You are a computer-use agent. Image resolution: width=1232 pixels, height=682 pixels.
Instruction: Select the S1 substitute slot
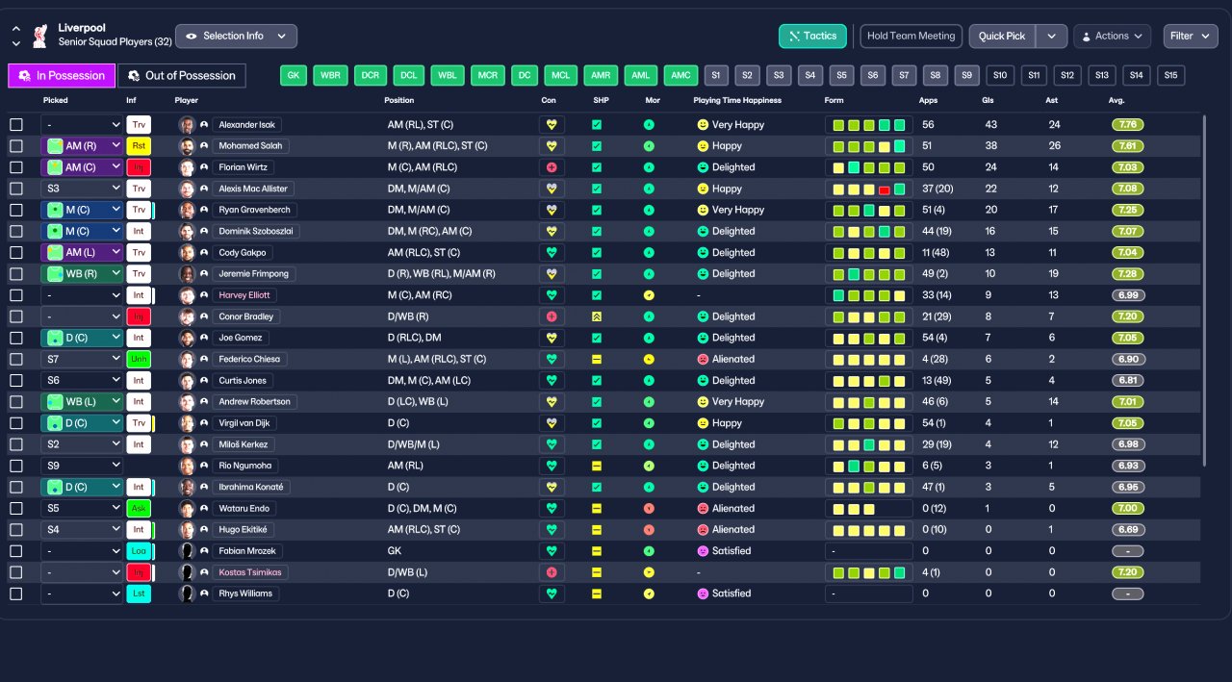715,75
